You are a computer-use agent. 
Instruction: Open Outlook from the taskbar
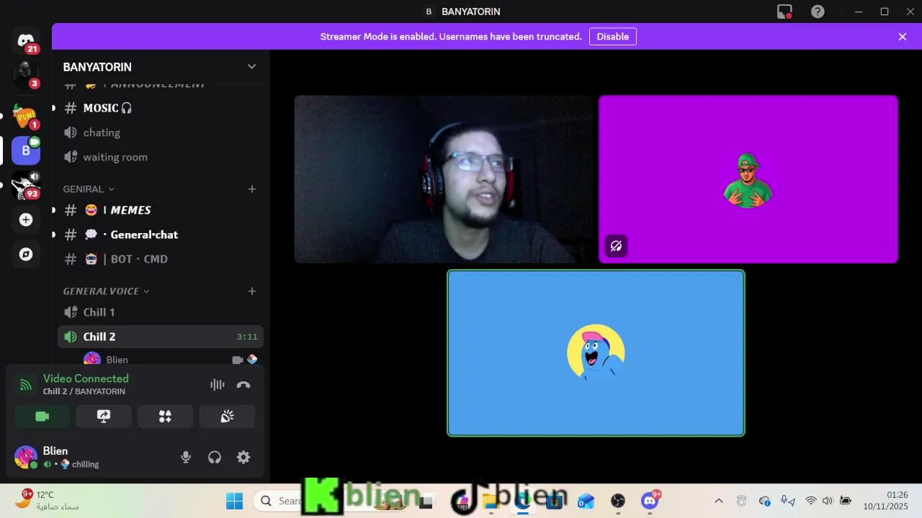(x=586, y=501)
